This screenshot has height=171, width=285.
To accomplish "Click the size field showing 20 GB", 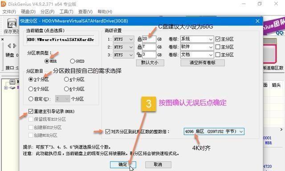I will click(x=149, y=39).
